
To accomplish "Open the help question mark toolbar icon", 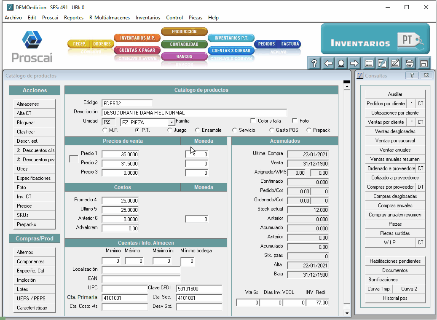I will (314, 63).
